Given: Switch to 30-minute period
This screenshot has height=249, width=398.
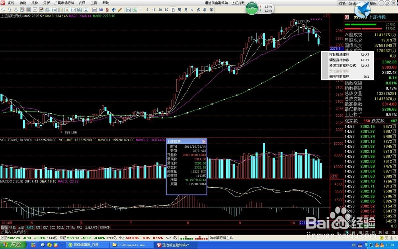Looking at the screenshot, I should click(x=160, y=10).
